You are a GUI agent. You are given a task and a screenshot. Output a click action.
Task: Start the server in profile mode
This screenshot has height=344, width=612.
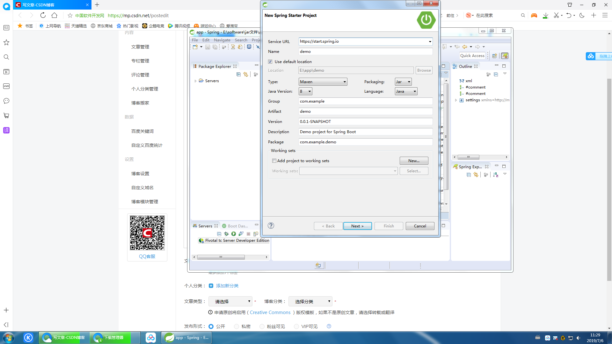coord(241,234)
